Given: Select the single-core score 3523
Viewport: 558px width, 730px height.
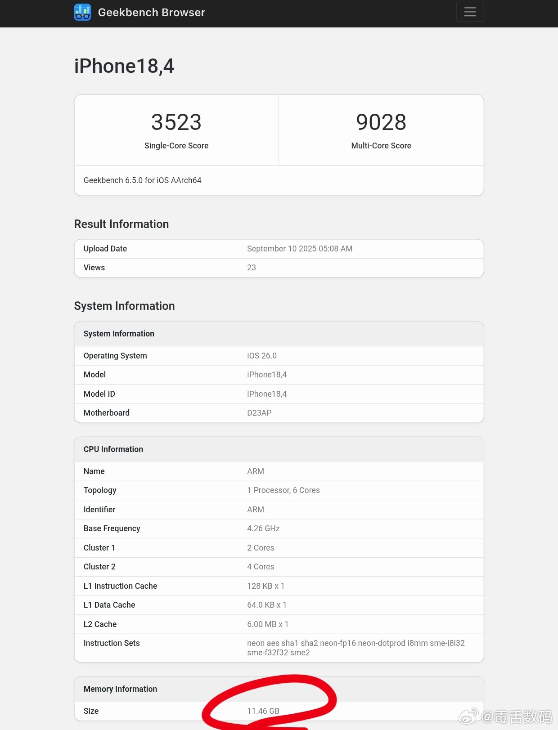Looking at the screenshot, I should [x=176, y=122].
